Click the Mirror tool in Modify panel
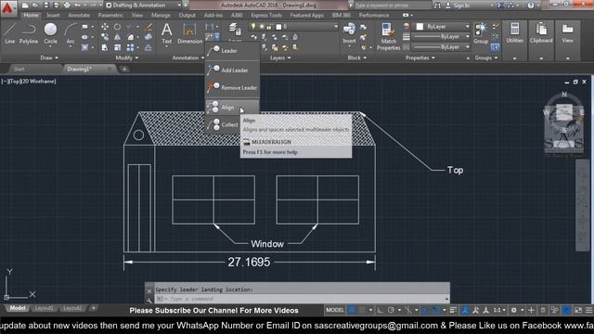Viewport: 594px width, 334px height. pyautogui.click(x=118, y=37)
